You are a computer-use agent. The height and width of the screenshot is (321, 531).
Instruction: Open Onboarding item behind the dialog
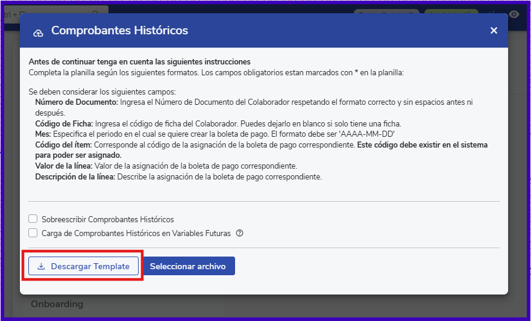[57, 304]
